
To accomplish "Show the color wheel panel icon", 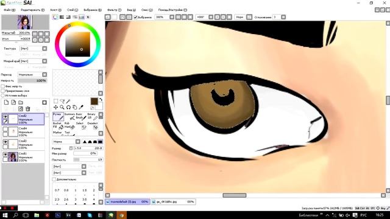I will [55, 17].
